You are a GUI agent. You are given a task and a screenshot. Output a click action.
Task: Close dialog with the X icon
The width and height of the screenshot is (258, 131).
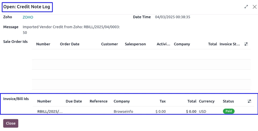[255, 7]
